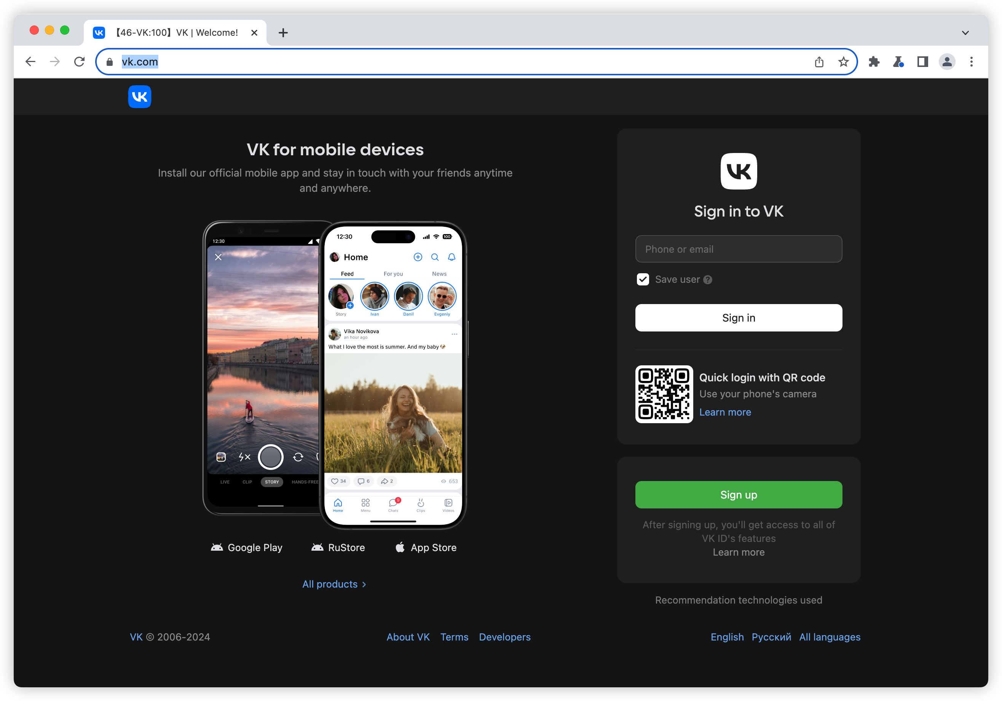Screen dimensions: 1002x701
Task: Click the Save user help question icon
Action: 708,280
